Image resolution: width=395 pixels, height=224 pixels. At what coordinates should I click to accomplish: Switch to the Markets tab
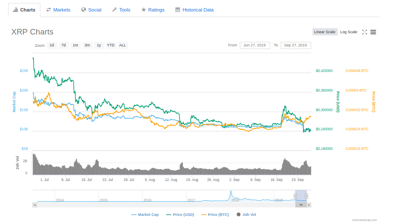(58, 10)
